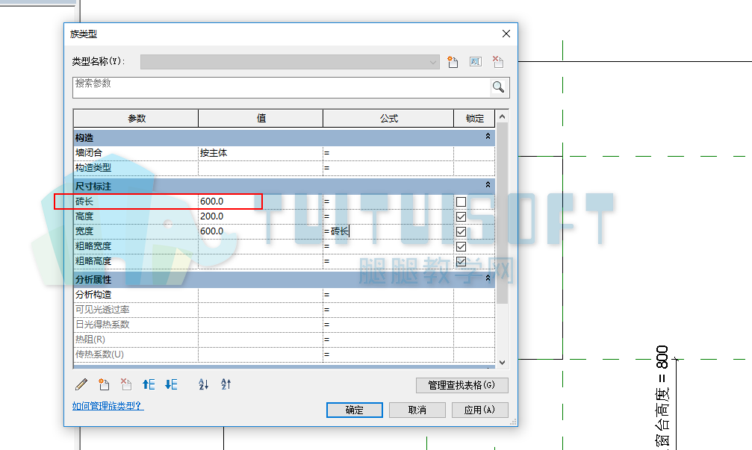Click the new parameter icon at bottom

coord(104,384)
